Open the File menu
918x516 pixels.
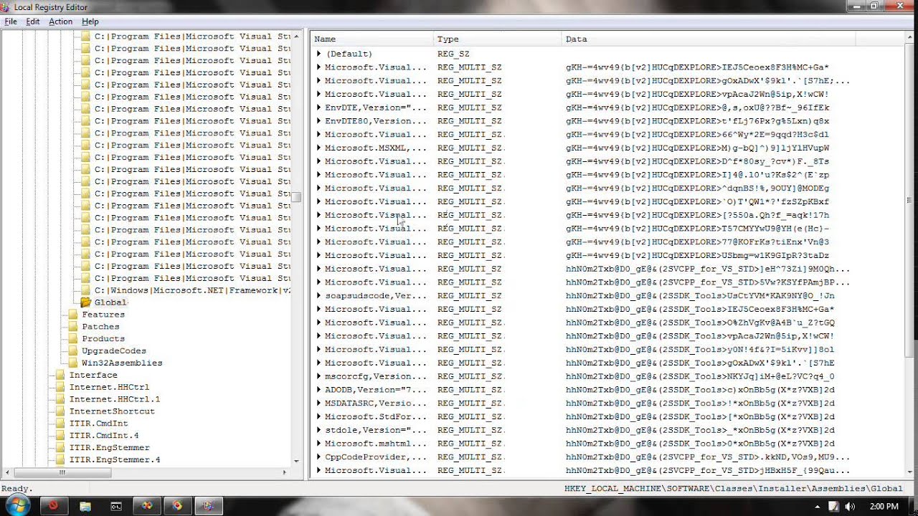[x=11, y=21]
